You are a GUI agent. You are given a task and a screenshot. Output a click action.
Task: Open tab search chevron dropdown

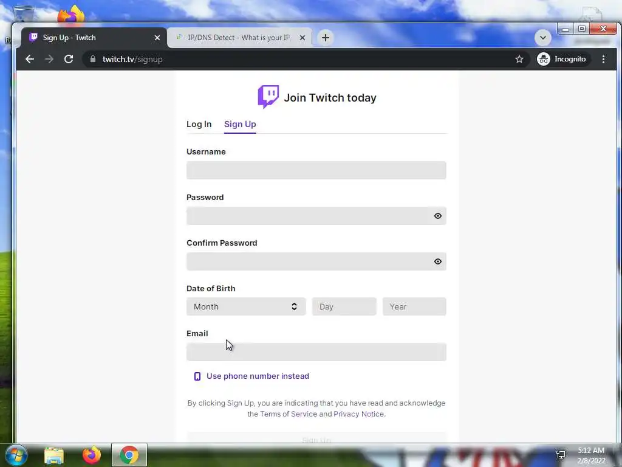542,38
